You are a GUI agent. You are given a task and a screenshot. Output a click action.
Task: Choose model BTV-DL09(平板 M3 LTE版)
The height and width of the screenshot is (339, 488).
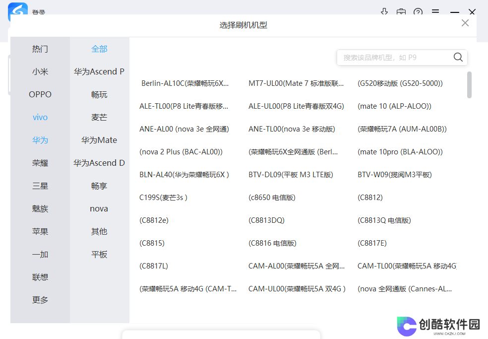(x=291, y=175)
